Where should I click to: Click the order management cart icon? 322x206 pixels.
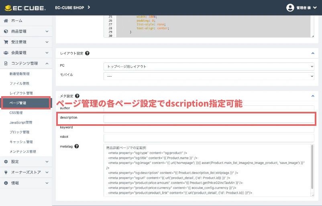tap(6, 42)
